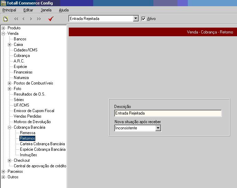Select Carteira Cobrança Bancária tree item
Image resolution: width=237 pixels, height=188 pixels.
click(42, 144)
